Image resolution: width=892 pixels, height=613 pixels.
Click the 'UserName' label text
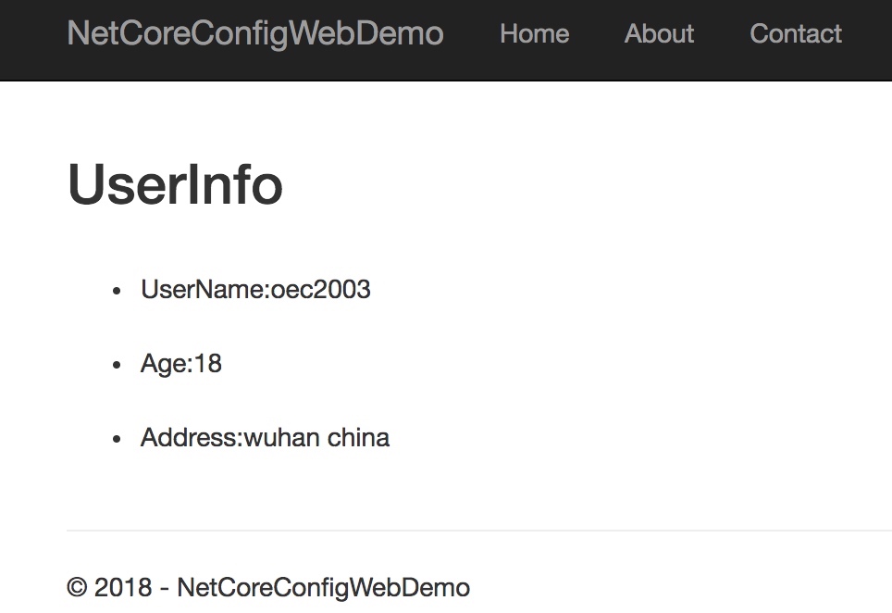pos(203,290)
